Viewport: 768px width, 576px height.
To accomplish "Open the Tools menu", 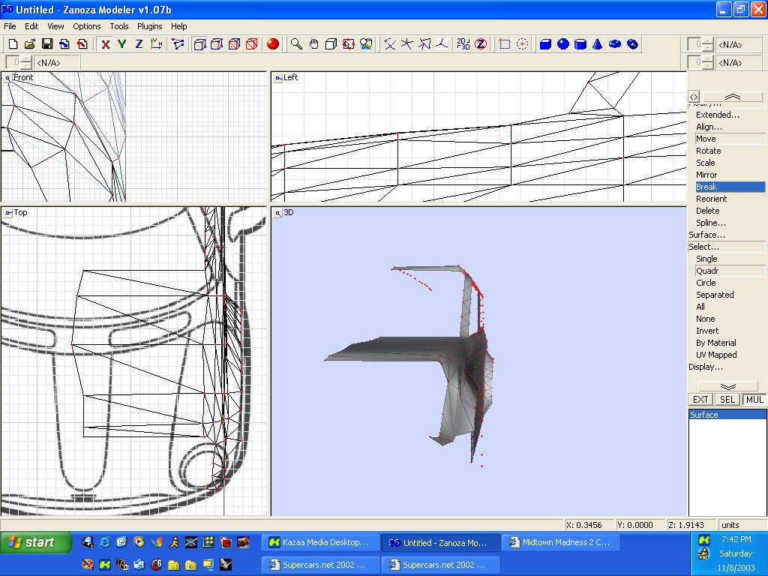I will tap(119, 26).
